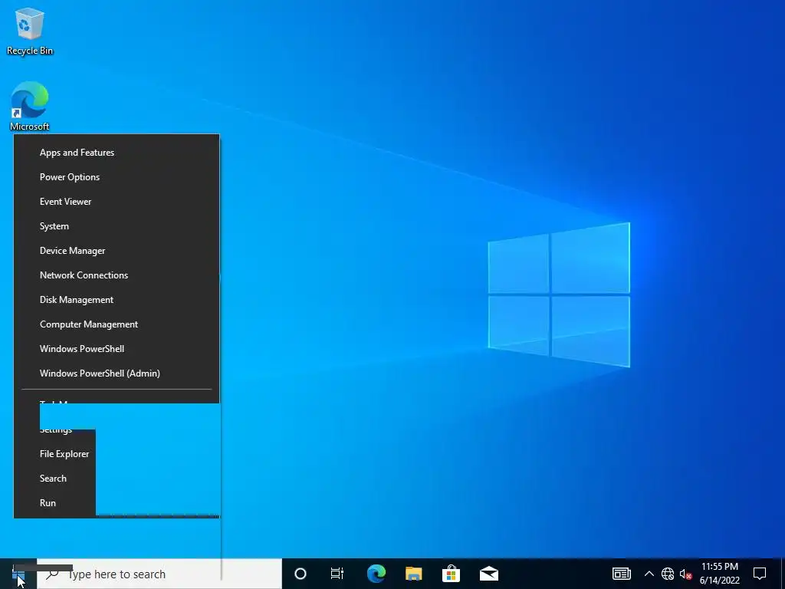Click the taskbar search box

pos(159,574)
